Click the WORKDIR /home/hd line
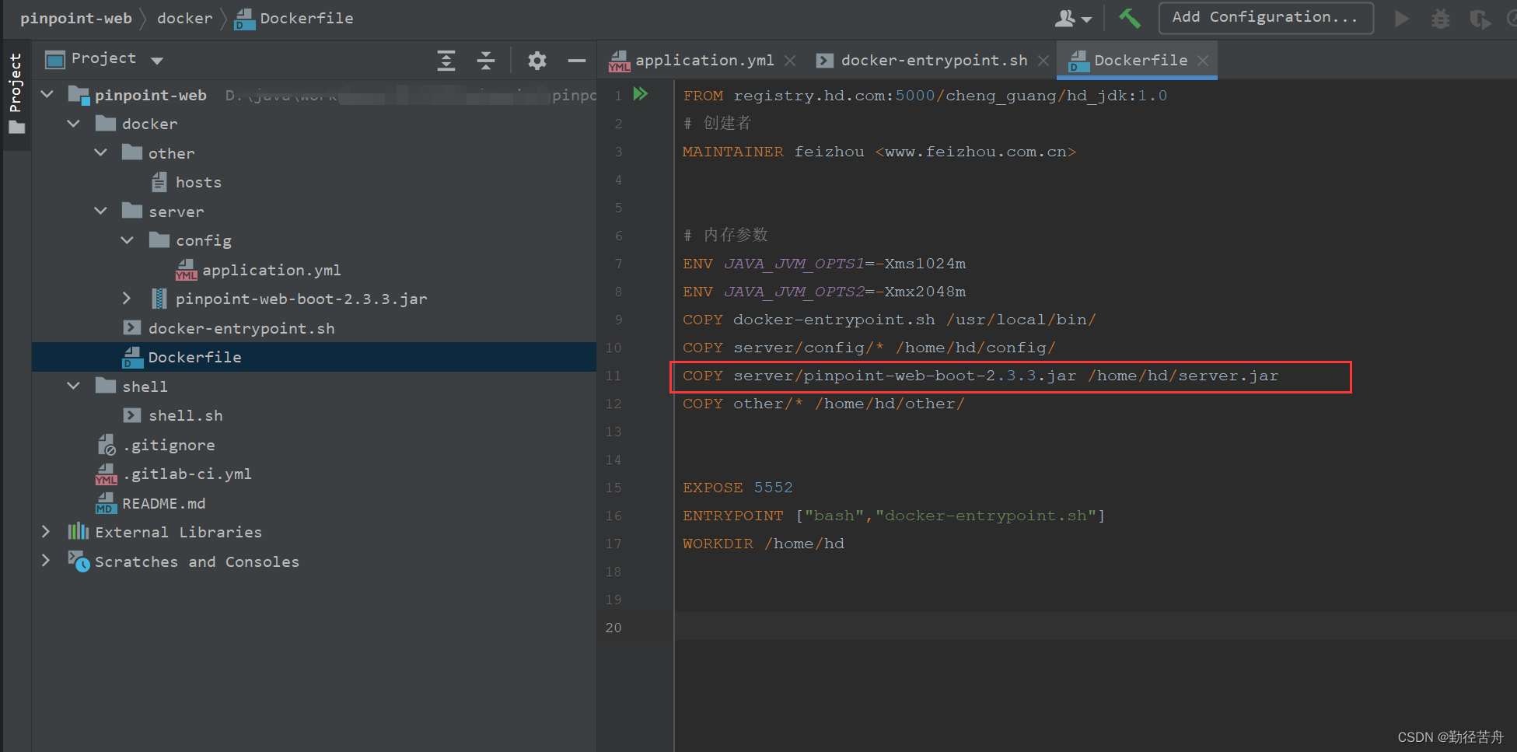The image size is (1517, 752). pos(764,544)
